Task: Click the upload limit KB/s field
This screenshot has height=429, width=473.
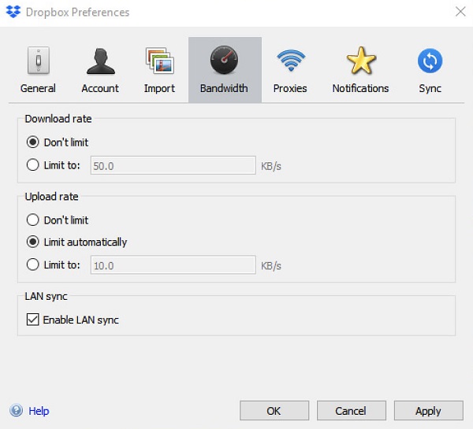Action: click(173, 265)
